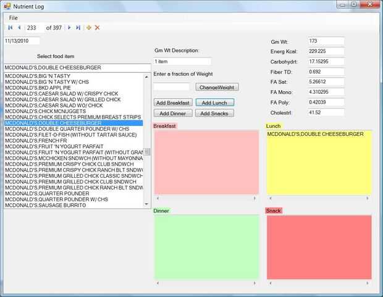This screenshot has width=383, height=297.
Task: Select CAESAR SALAD W/ CRISPY CHICK
Action: point(74,94)
